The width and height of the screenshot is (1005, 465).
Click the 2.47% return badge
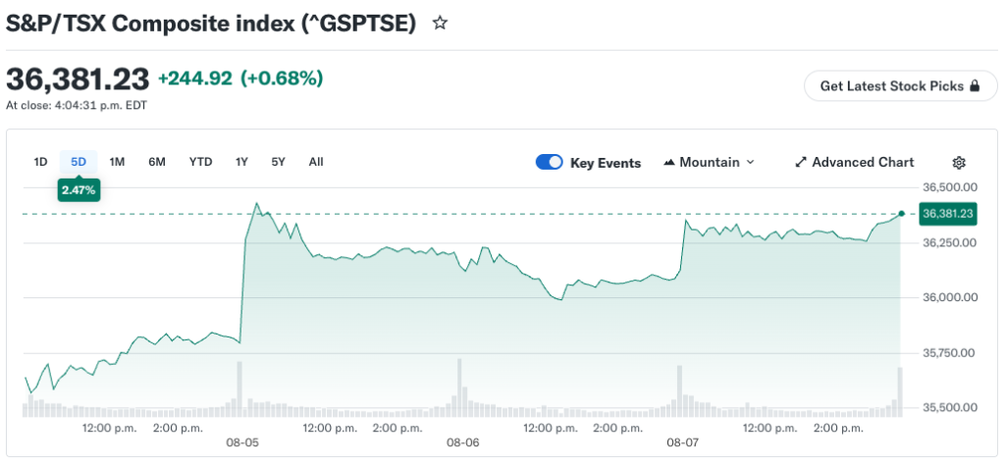(x=79, y=190)
